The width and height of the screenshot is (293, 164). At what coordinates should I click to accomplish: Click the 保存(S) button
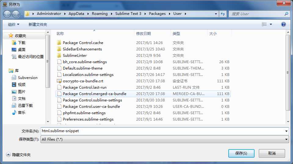tap(241, 153)
